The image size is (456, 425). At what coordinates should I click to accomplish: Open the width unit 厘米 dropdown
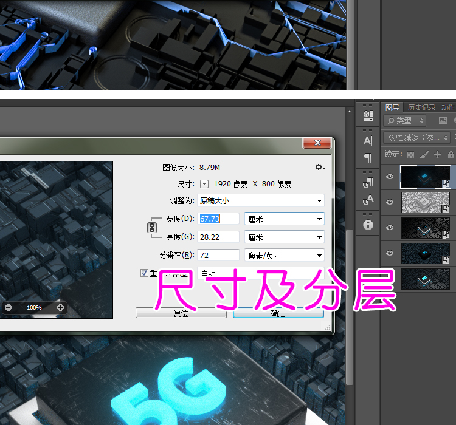coord(284,219)
